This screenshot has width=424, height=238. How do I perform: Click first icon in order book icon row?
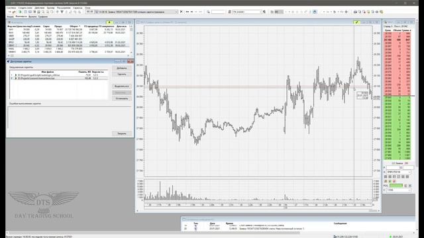[x=386, y=177]
